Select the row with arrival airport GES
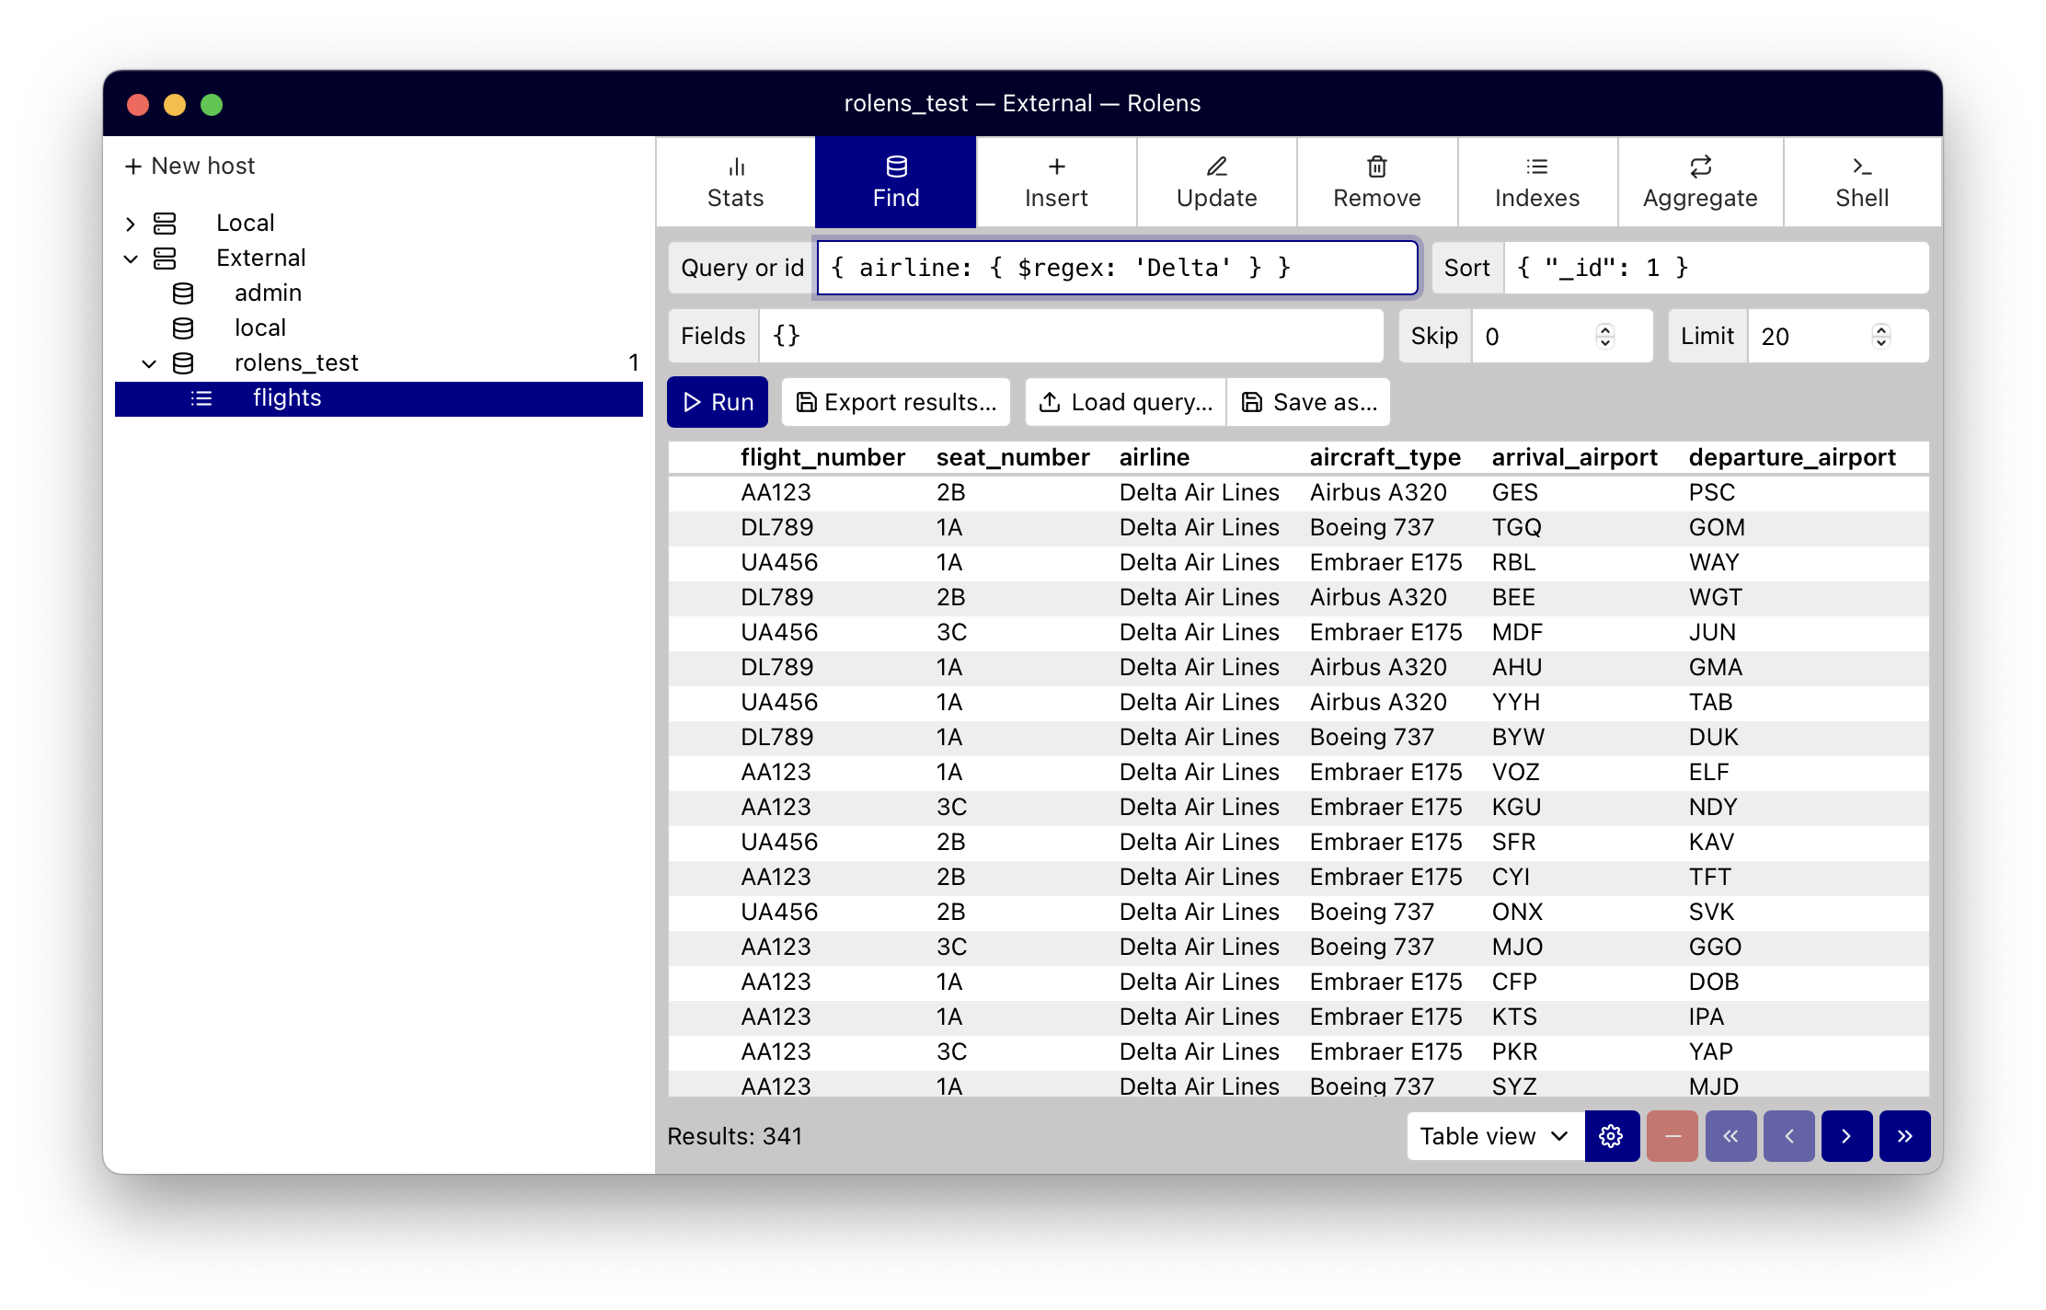 pos(1298,492)
